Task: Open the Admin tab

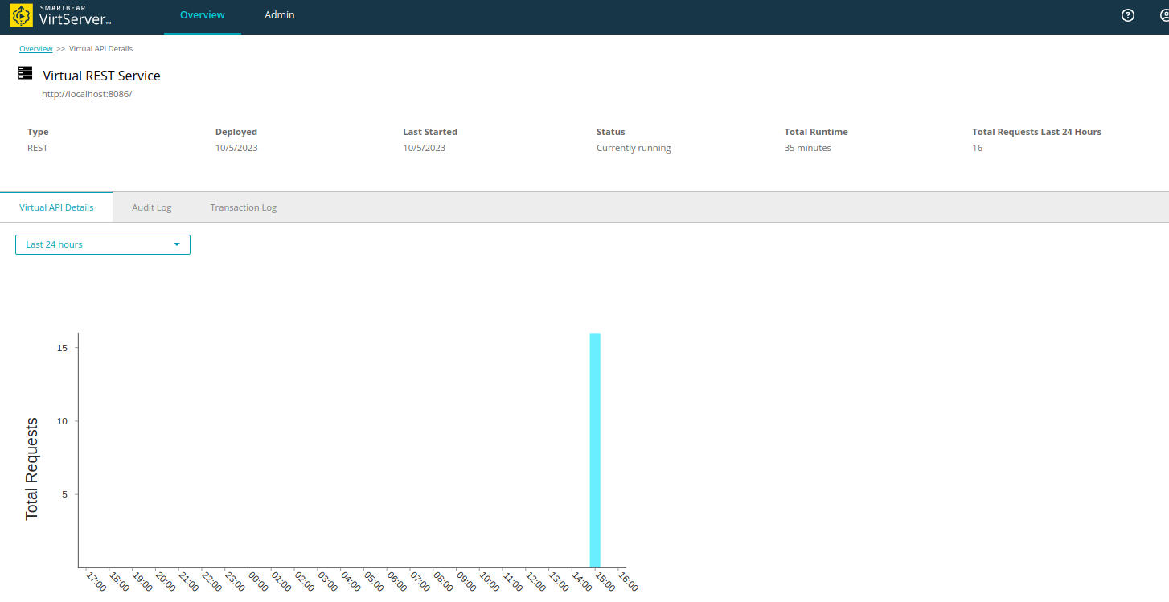Action: pyautogui.click(x=279, y=15)
